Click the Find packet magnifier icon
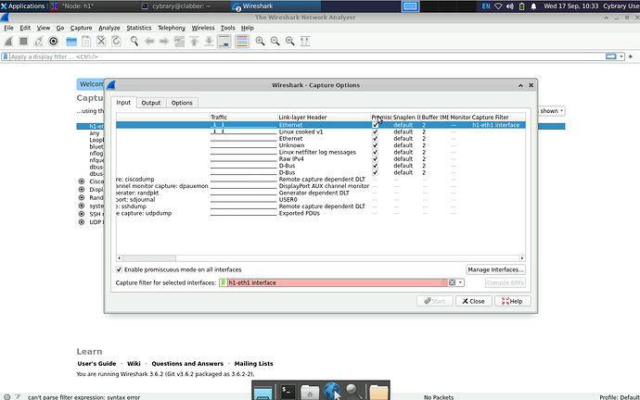640x400 pixels. point(134,42)
